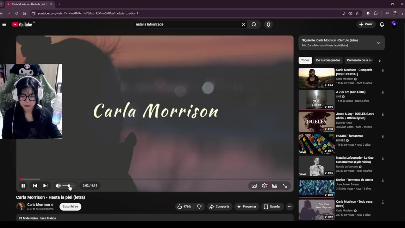The height and width of the screenshot is (228, 405).
Task: Open options menu for Compartir video
Action: pos(383,71)
